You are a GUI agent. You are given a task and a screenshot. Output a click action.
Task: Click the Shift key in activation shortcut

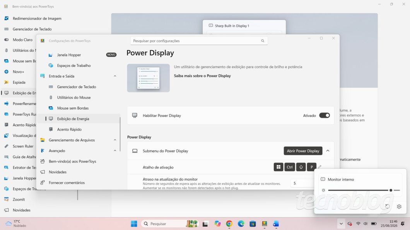coord(301,167)
